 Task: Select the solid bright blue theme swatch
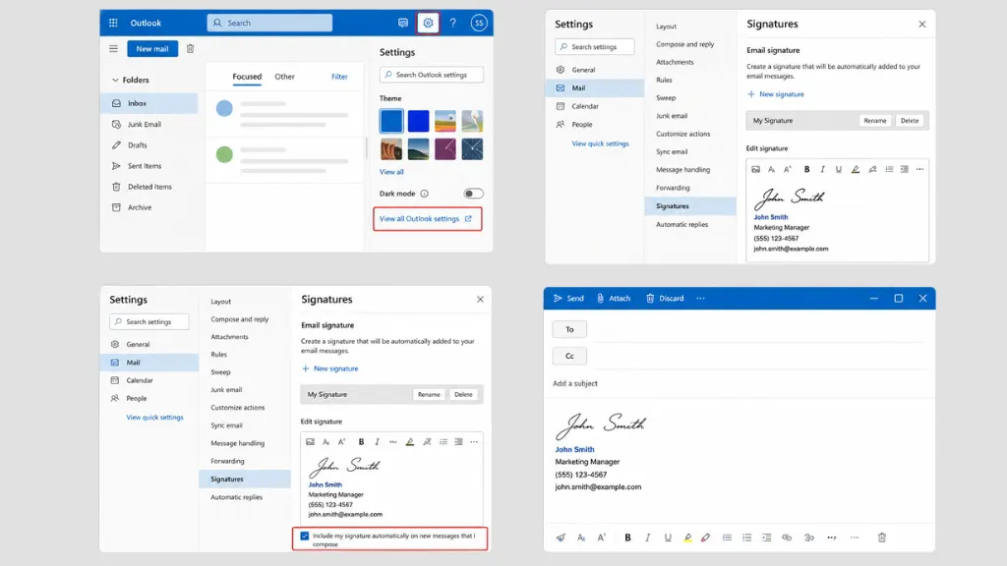point(418,121)
